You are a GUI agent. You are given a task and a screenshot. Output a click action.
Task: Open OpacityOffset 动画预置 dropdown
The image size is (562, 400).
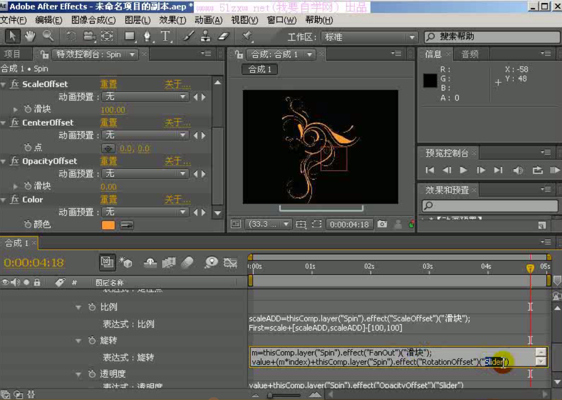tap(145, 174)
